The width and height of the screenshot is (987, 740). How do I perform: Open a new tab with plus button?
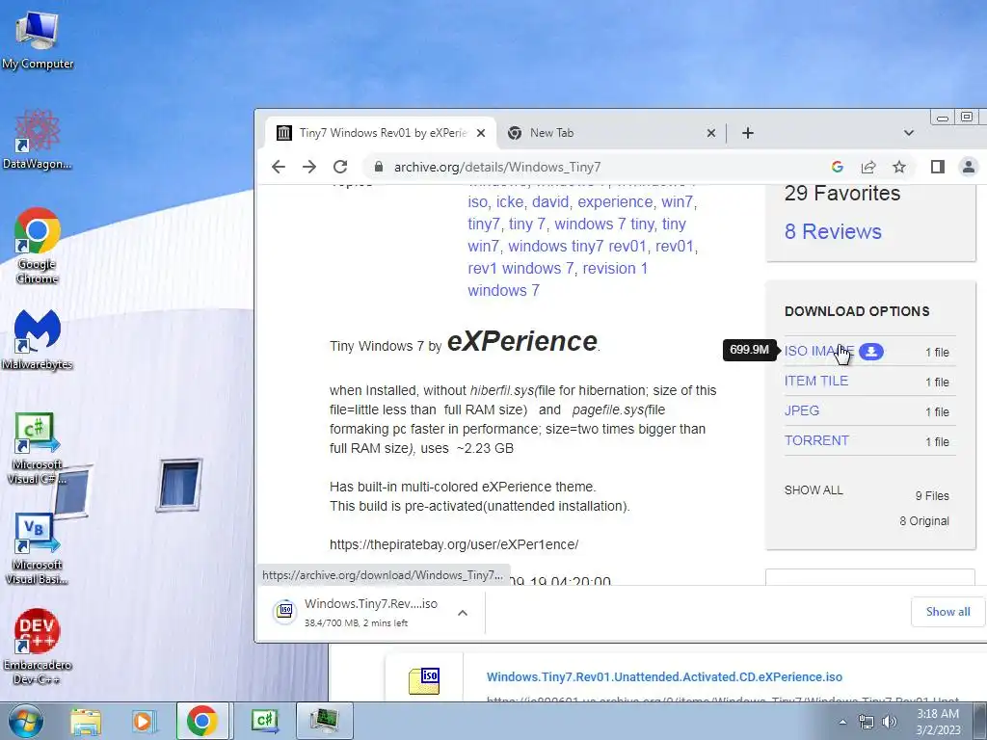748,133
